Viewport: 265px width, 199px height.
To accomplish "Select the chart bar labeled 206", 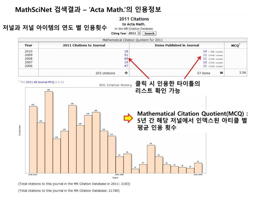I will point(72,139).
